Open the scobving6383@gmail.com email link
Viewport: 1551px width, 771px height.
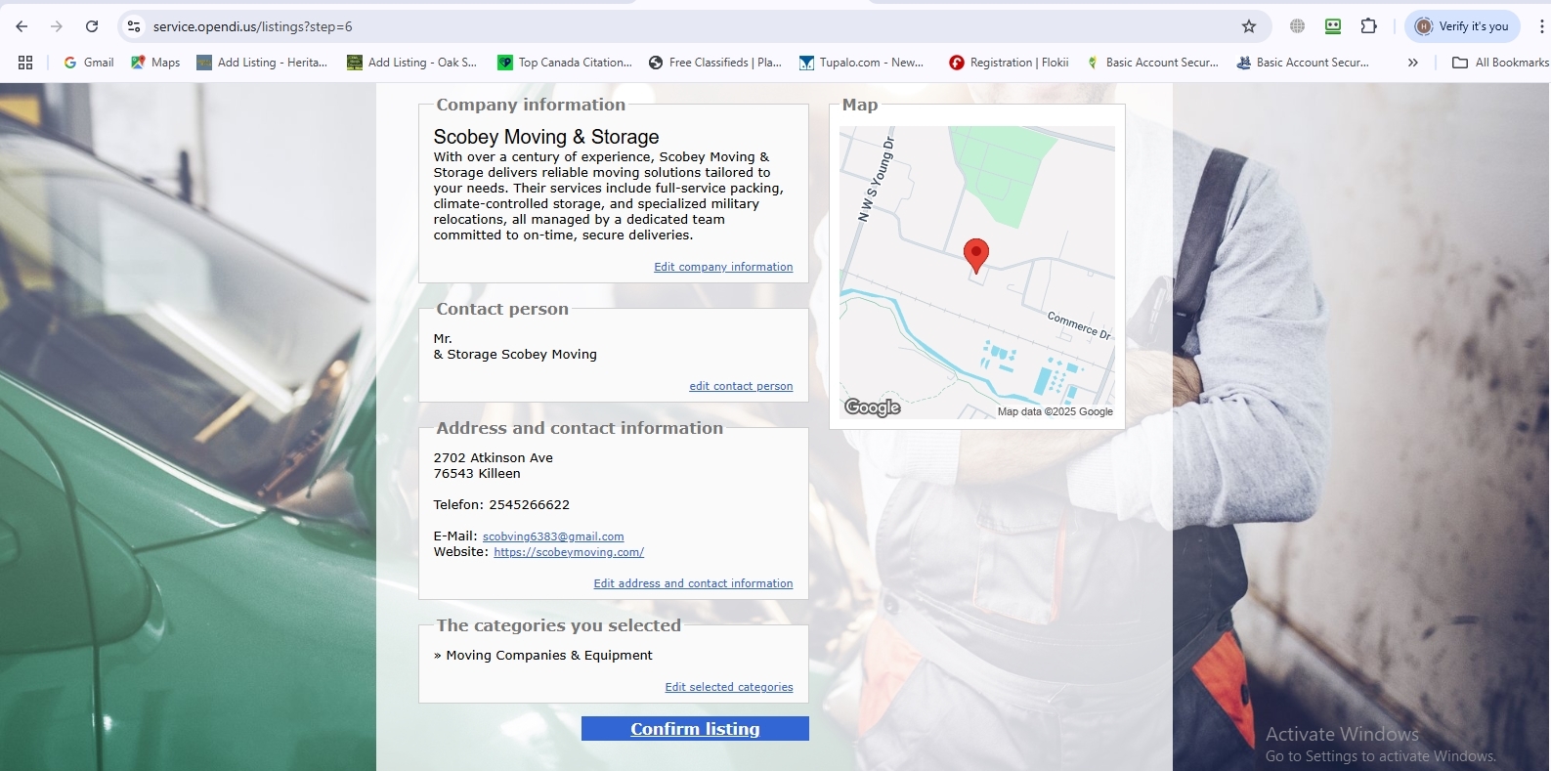coord(553,536)
